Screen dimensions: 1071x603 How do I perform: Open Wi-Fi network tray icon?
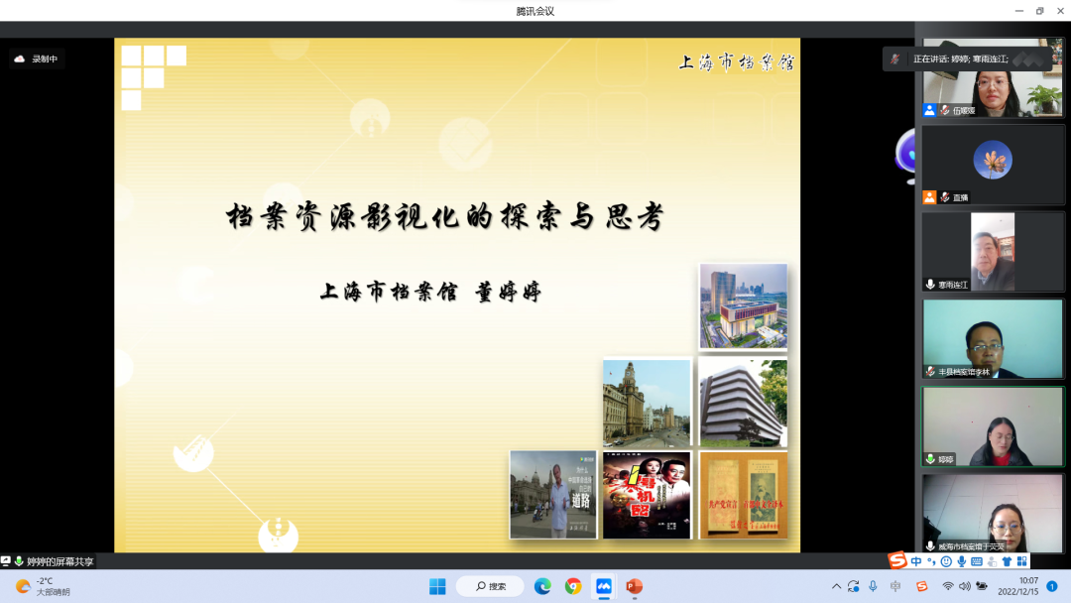click(947, 586)
